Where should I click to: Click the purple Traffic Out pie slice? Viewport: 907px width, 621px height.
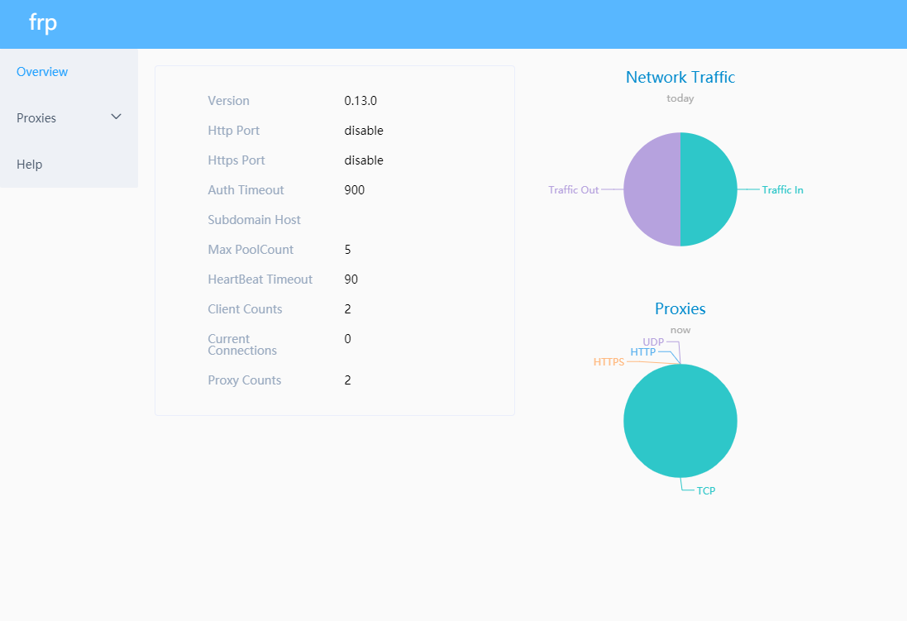coord(652,189)
